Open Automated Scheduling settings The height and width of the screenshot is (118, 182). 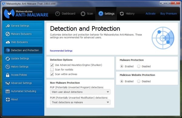(x=23, y=91)
